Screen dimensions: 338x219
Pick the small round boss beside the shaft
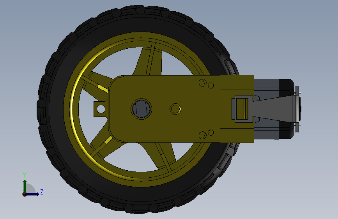pyautogui.click(x=175, y=109)
